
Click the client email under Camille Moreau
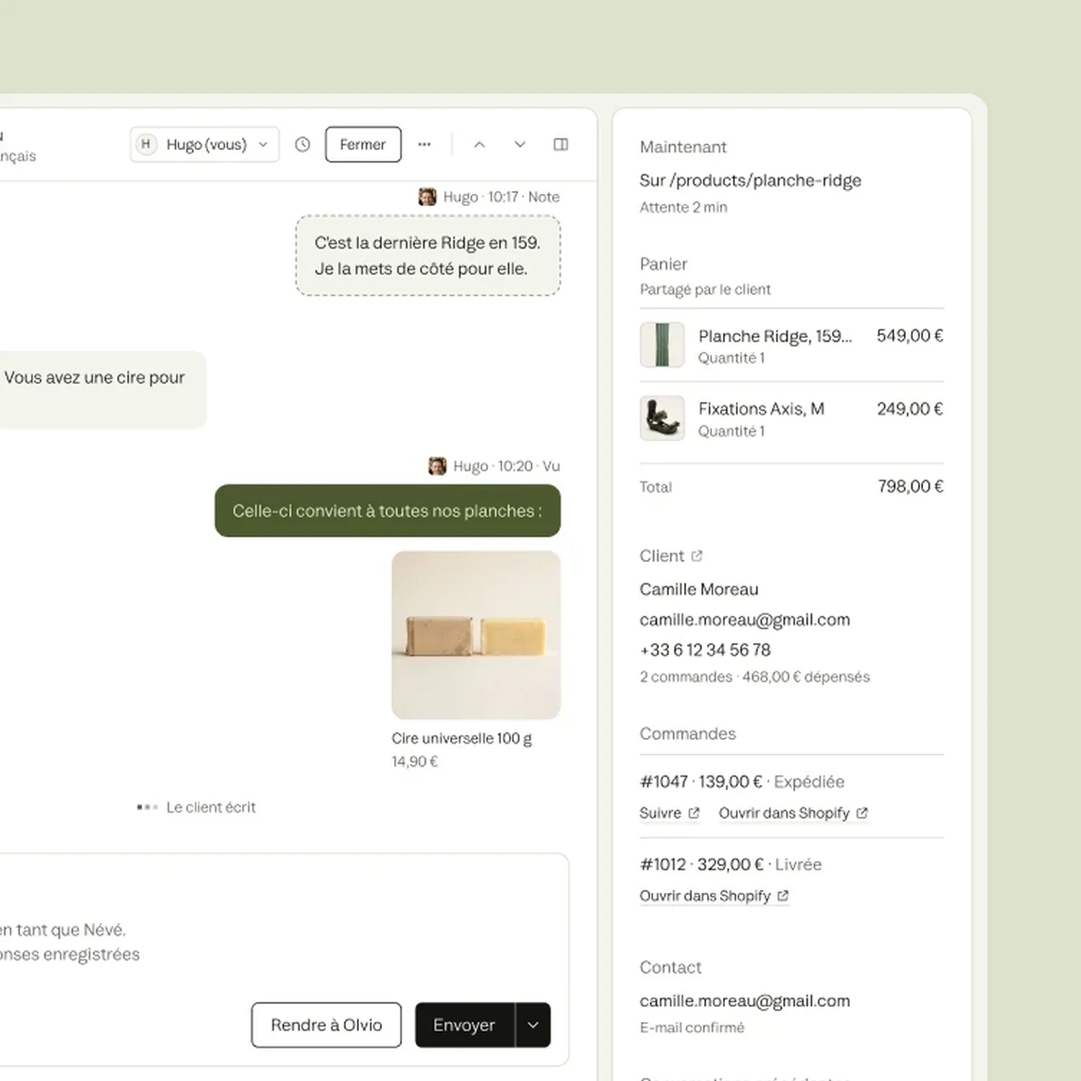click(x=745, y=620)
